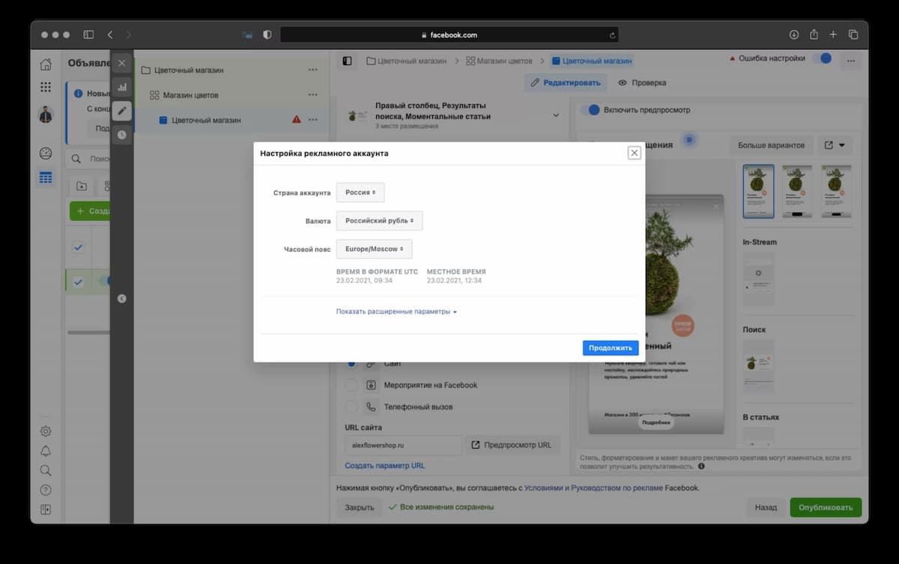The height and width of the screenshot is (564, 899).
Task: Click the settings gear in left sidebar
Action: tap(46, 431)
